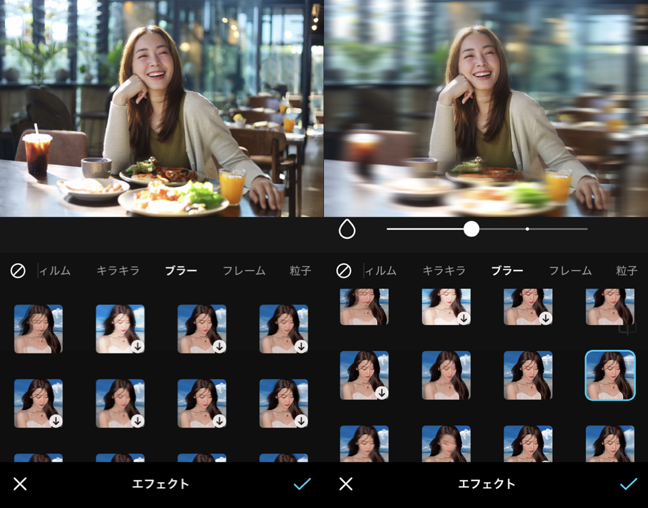The height and width of the screenshot is (508, 648).
Task: Open the フレーム tab in left screen
Action: click(x=243, y=270)
